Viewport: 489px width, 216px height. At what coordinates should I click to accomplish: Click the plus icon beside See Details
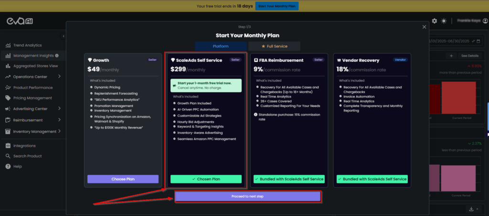pyautogui.click(x=451, y=56)
